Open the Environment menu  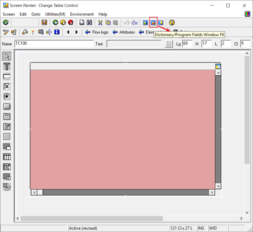point(82,14)
